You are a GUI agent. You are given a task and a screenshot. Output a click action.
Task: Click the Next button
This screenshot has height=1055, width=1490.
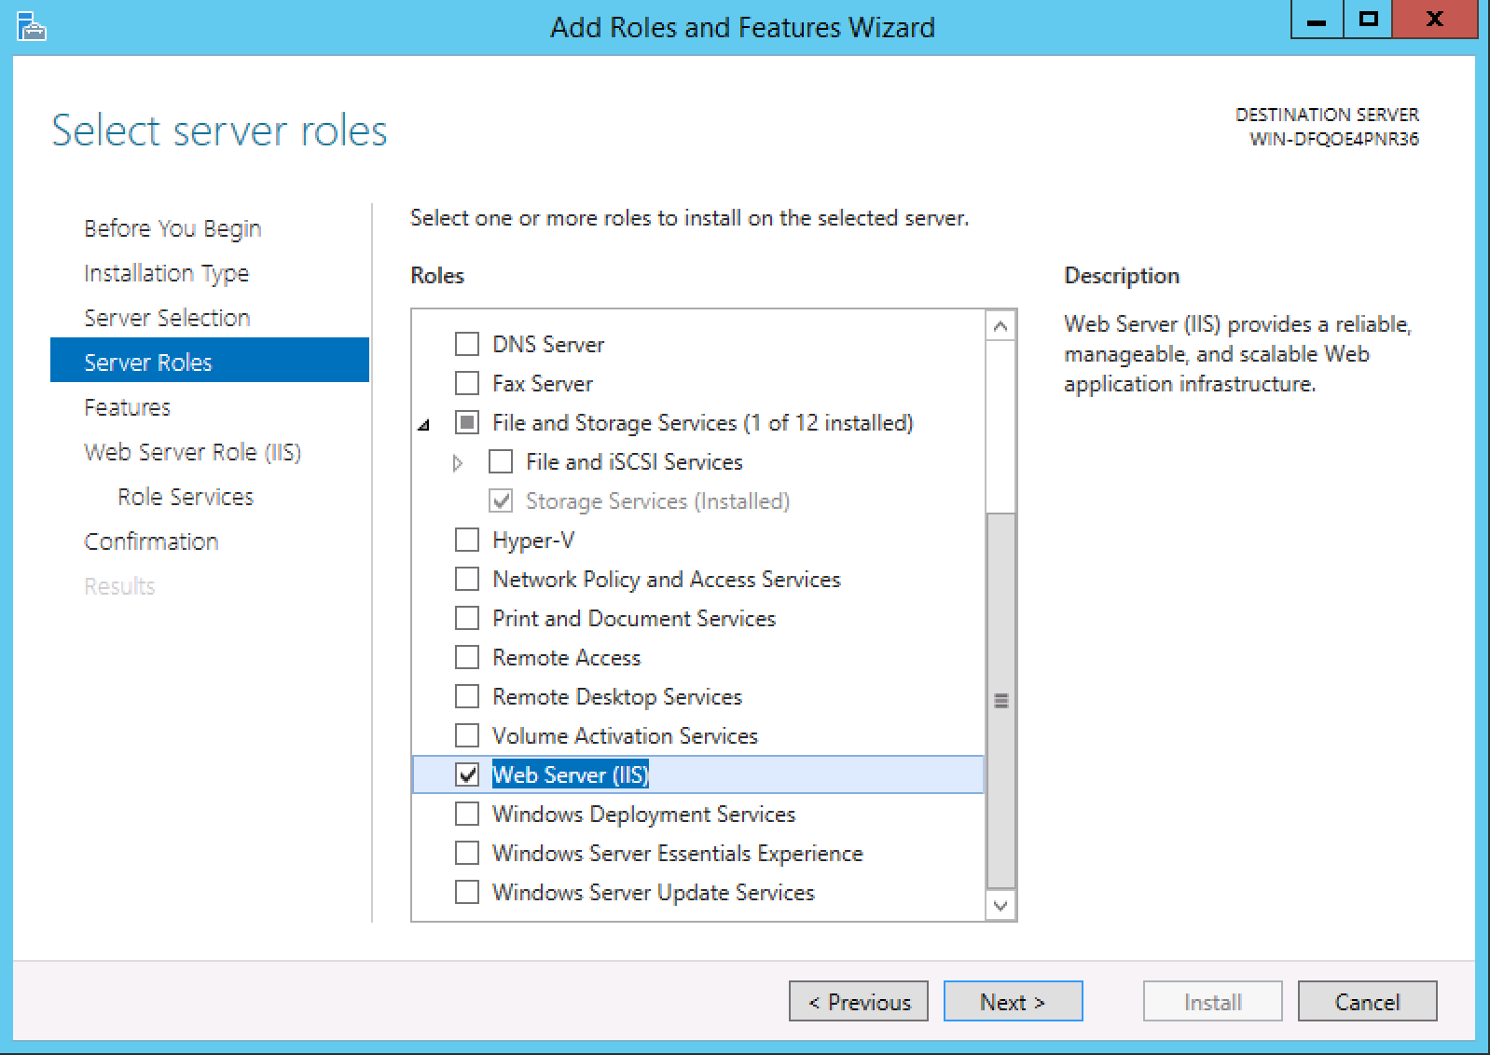(1013, 1002)
